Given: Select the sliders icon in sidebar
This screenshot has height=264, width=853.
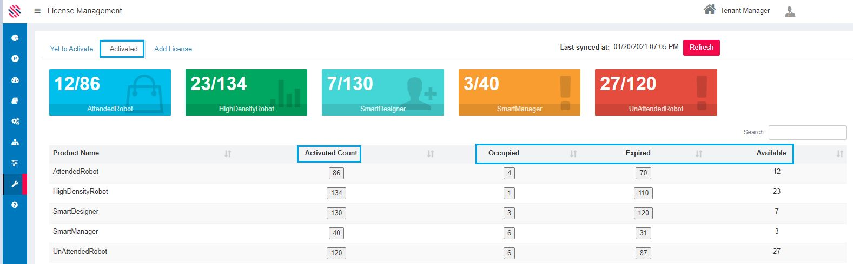Looking at the screenshot, I should (x=15, y=163).
